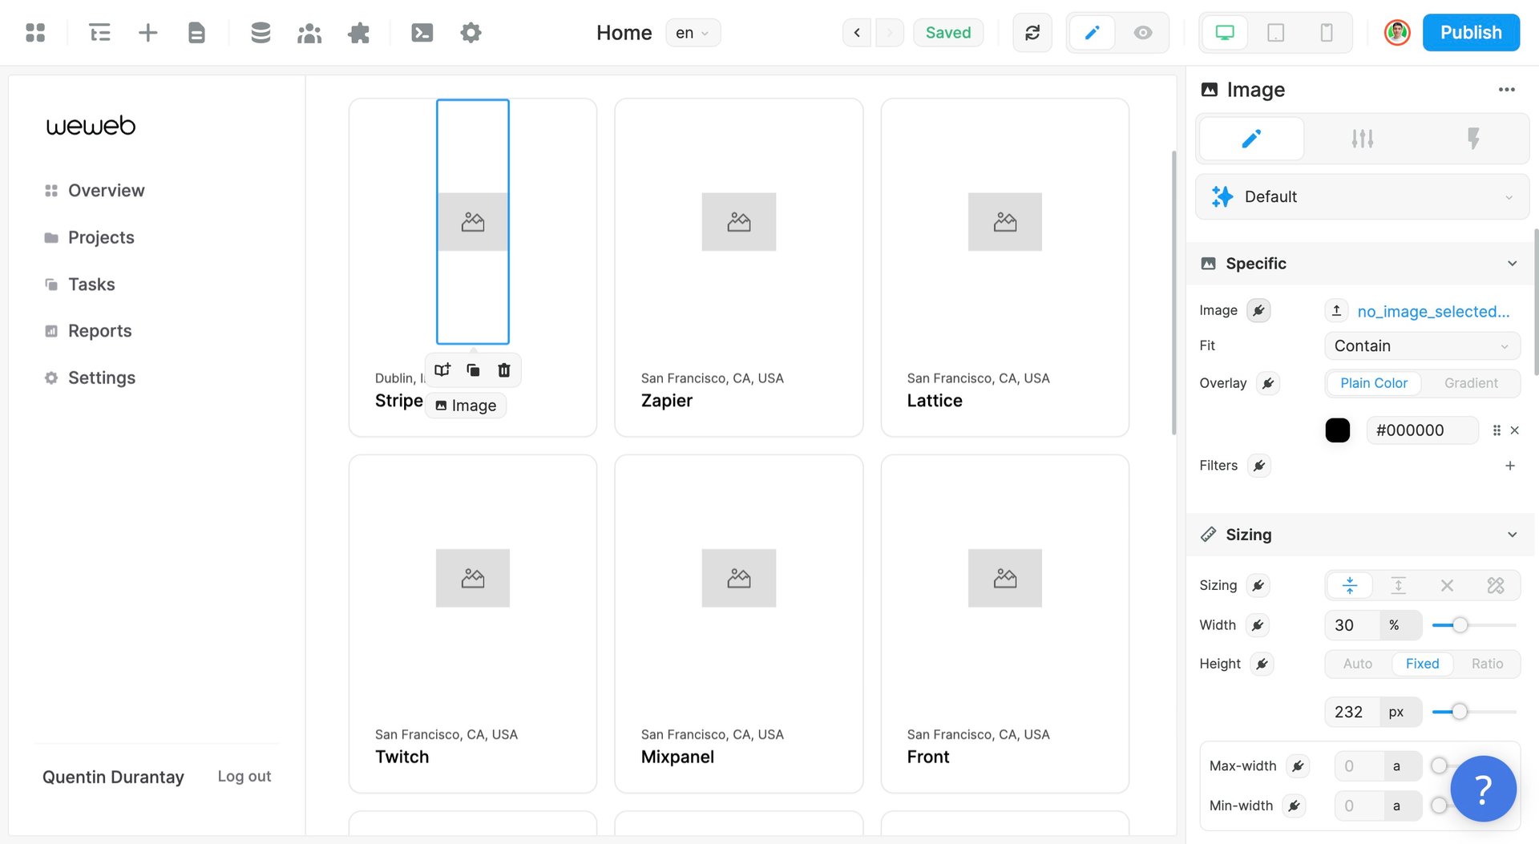Switch to the workflows lightning tab
The height and width of the screenshot is (844, 1539).
tap(1473, 139)
